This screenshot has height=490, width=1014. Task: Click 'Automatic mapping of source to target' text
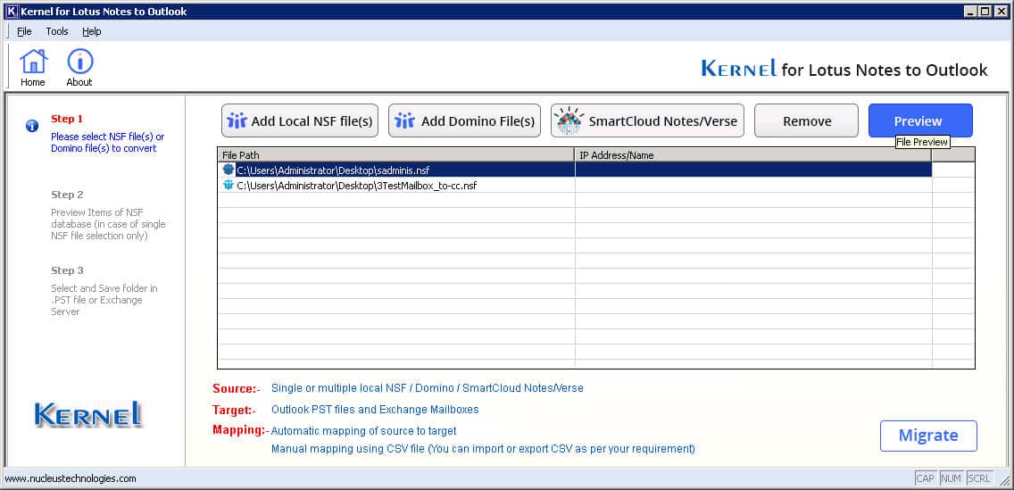click(363, 430)
